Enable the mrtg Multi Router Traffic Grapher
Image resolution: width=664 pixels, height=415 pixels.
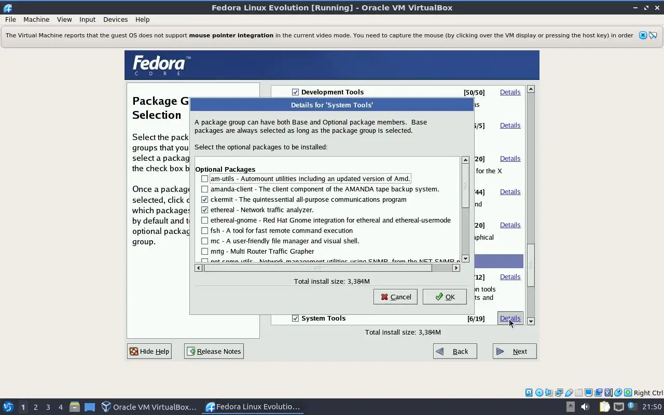pos(205,251)
